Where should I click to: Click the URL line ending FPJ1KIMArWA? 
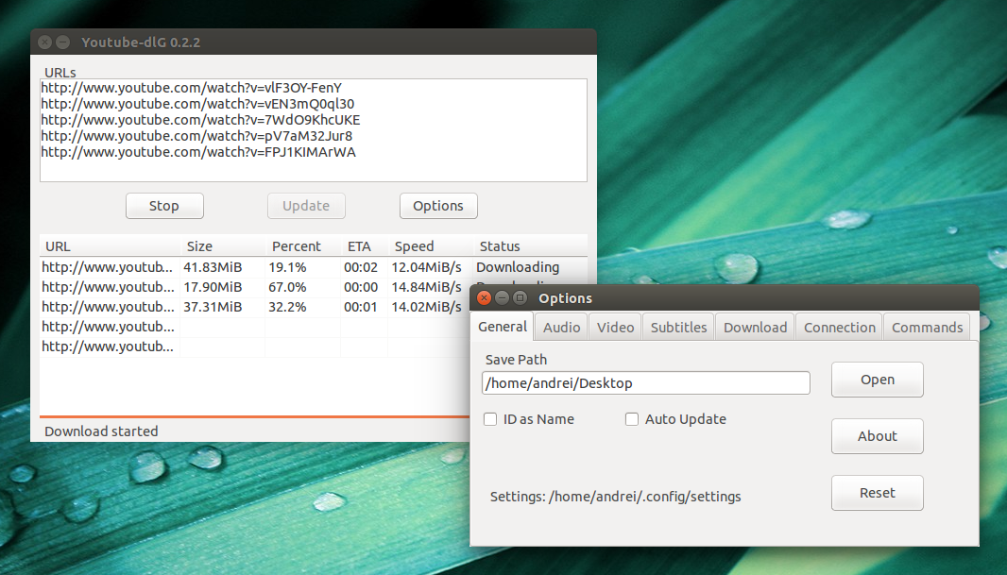(198, 152)
